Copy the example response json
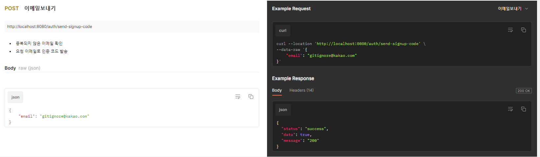The image size is (540, 157). (x=524, y=109)
